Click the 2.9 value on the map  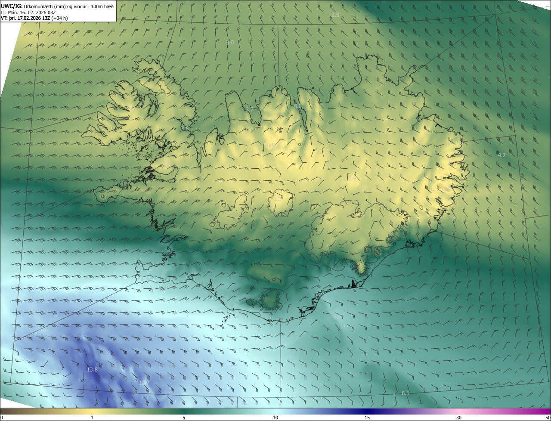coord(336,15)
